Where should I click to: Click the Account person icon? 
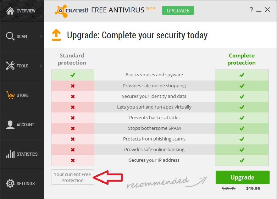10,125
